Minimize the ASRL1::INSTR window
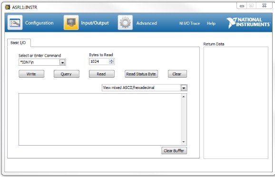The image size is (275, 177). 242,6
